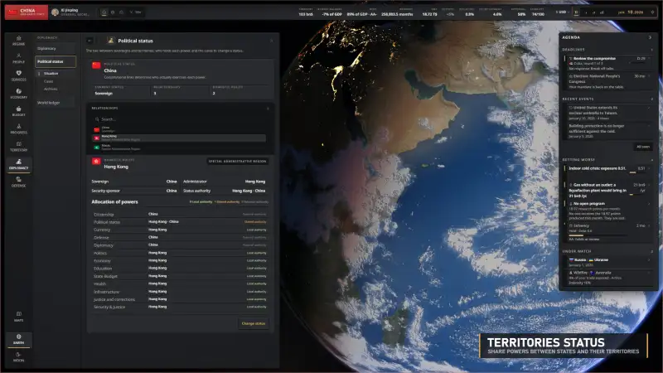This screenshot has height=373, width=663.
Task: Open the Maps view icon
Action: (x=18, y=317)
